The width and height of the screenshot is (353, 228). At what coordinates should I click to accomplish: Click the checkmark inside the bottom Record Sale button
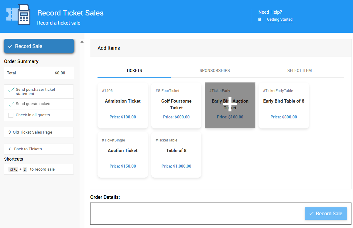point(312,213)
